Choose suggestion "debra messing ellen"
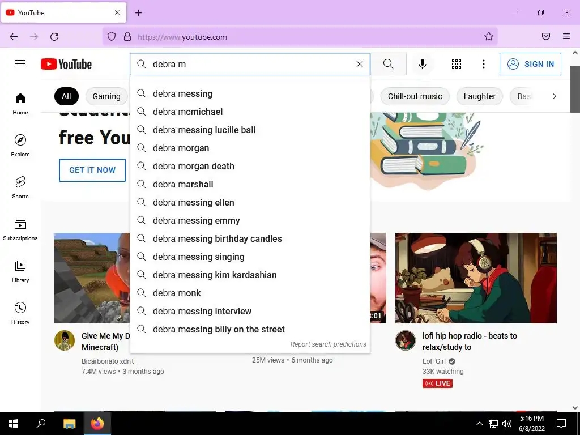The width and height of the screenshot is (580, 435). tap(250, 202)
